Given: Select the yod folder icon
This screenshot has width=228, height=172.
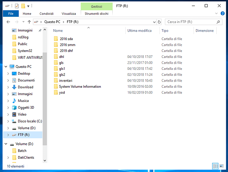Looking at the screenshot, I should 56,93.
